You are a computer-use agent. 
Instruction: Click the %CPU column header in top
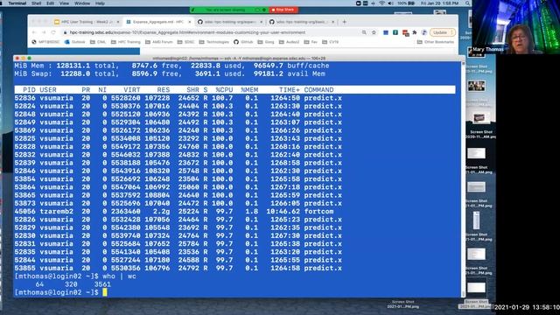pos(224,89)
